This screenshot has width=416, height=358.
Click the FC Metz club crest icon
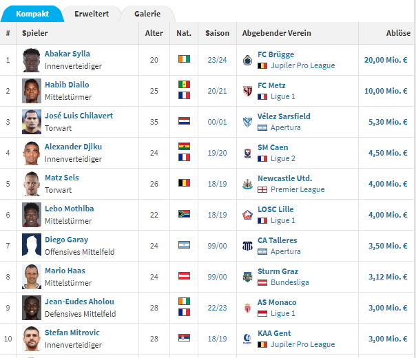[x=247, y=91]
